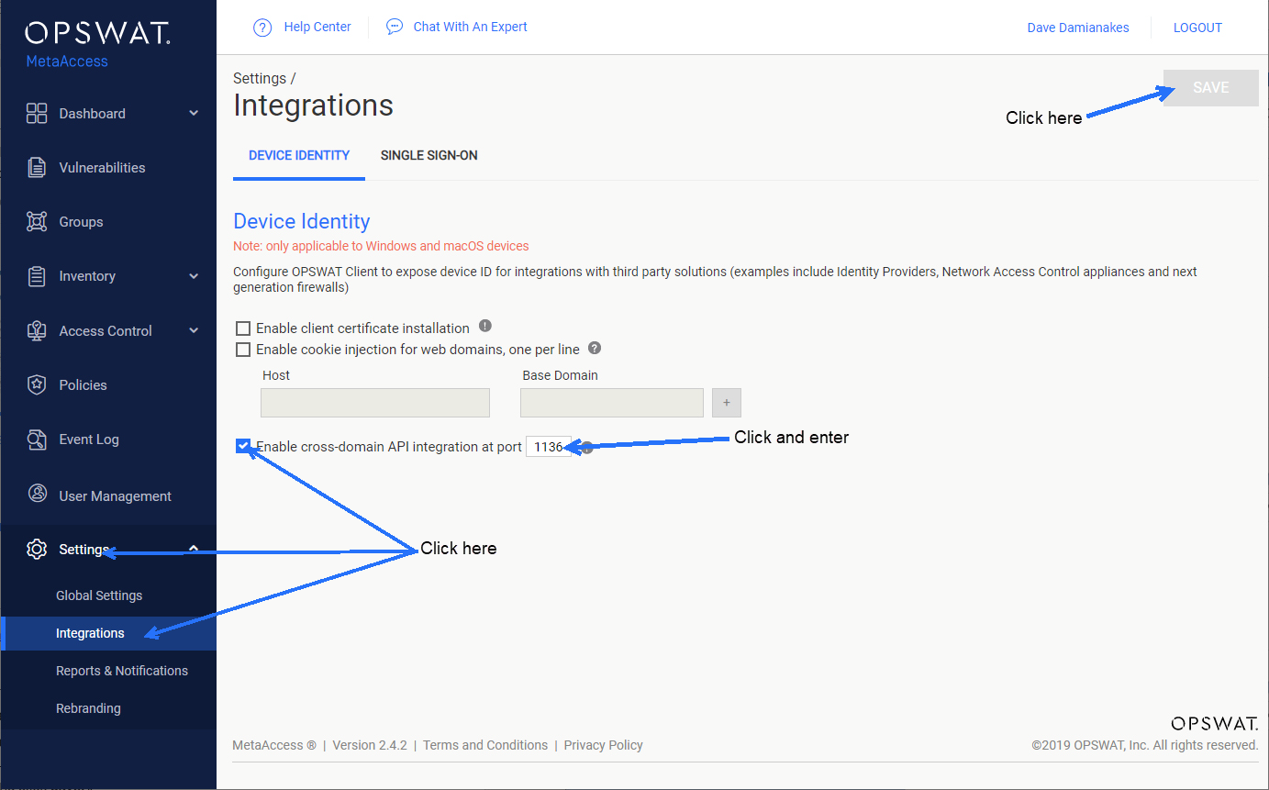Collapse the Settings menu chevron

click(x=194, y=548)
